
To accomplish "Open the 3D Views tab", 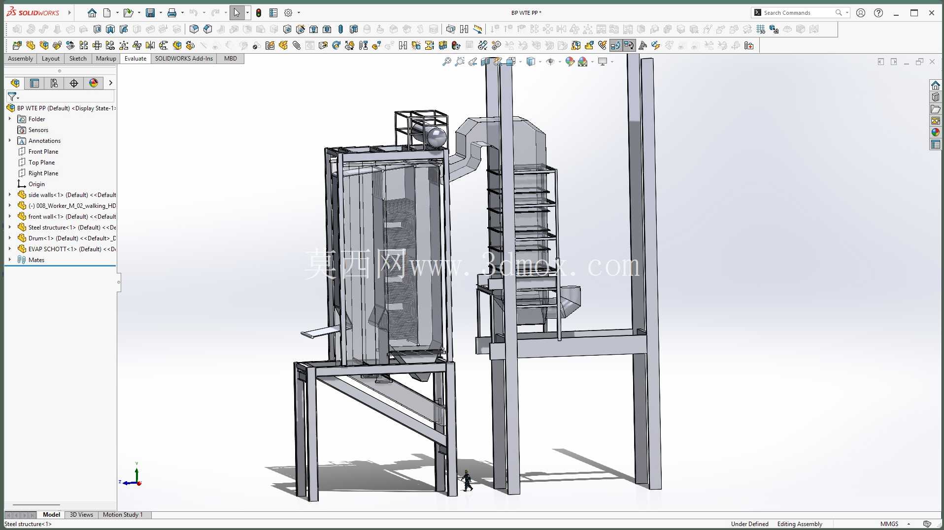I will (x=81, y=515).
